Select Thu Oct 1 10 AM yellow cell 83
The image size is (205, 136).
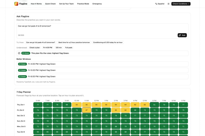click(x=77, y=105)
